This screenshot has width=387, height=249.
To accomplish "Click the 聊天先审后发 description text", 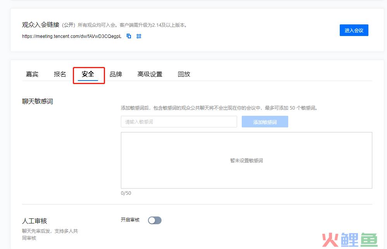I will [x=50, y=234].
